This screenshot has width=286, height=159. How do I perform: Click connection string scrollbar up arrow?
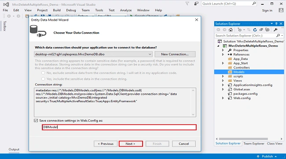[193, 90]
